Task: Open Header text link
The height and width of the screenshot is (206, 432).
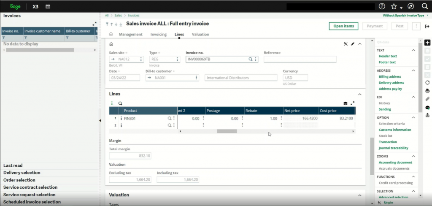Action: click(x=388, y=56)
